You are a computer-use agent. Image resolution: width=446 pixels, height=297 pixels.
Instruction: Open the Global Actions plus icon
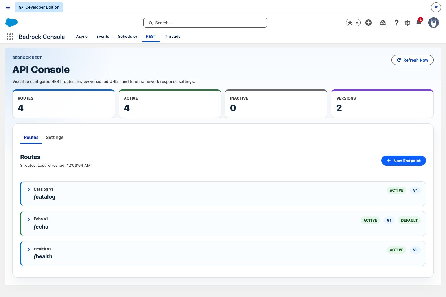[369, 23]
